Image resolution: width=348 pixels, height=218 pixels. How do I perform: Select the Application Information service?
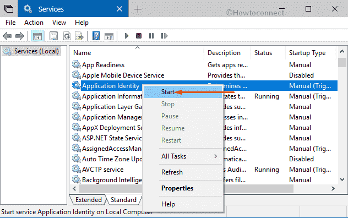[x=112, y=96]
